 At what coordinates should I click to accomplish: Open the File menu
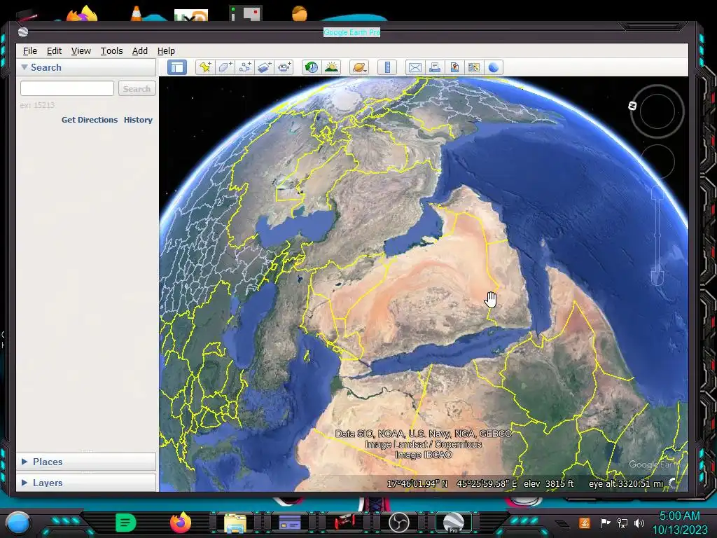[x=29, y=50]
